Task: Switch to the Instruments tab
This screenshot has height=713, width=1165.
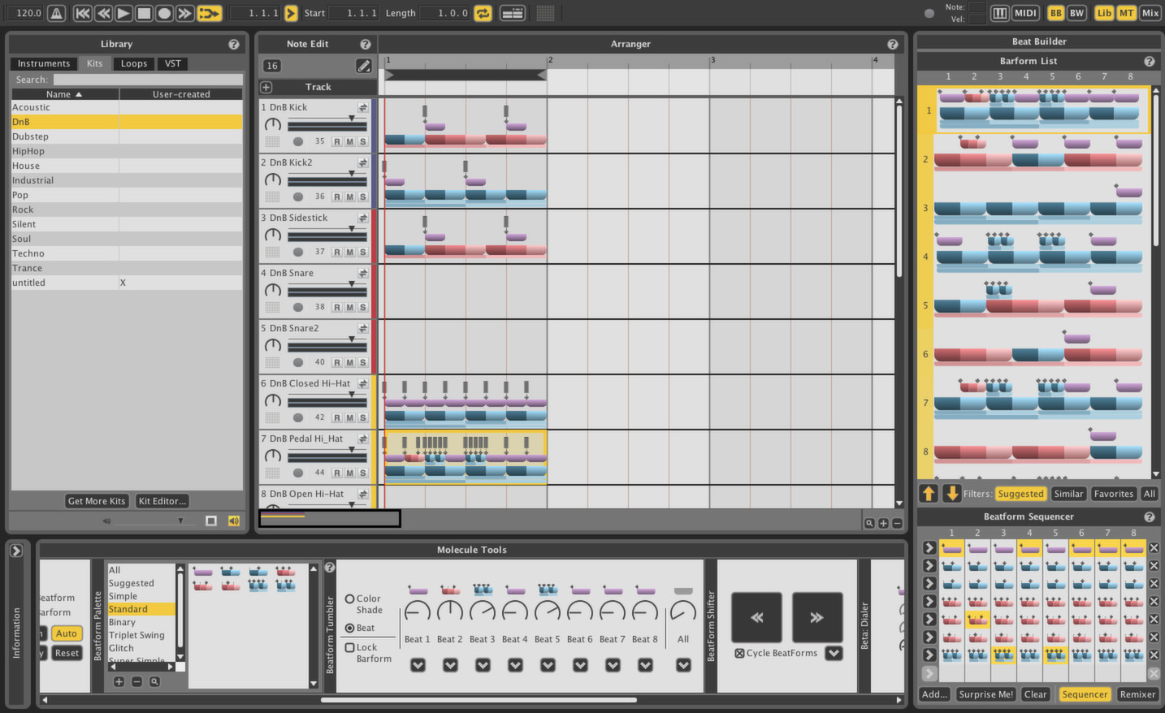Action: (43, 63)
